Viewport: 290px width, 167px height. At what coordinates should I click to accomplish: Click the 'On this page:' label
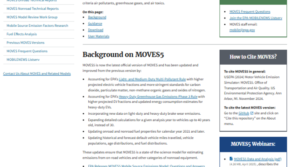tap(93, 12)
